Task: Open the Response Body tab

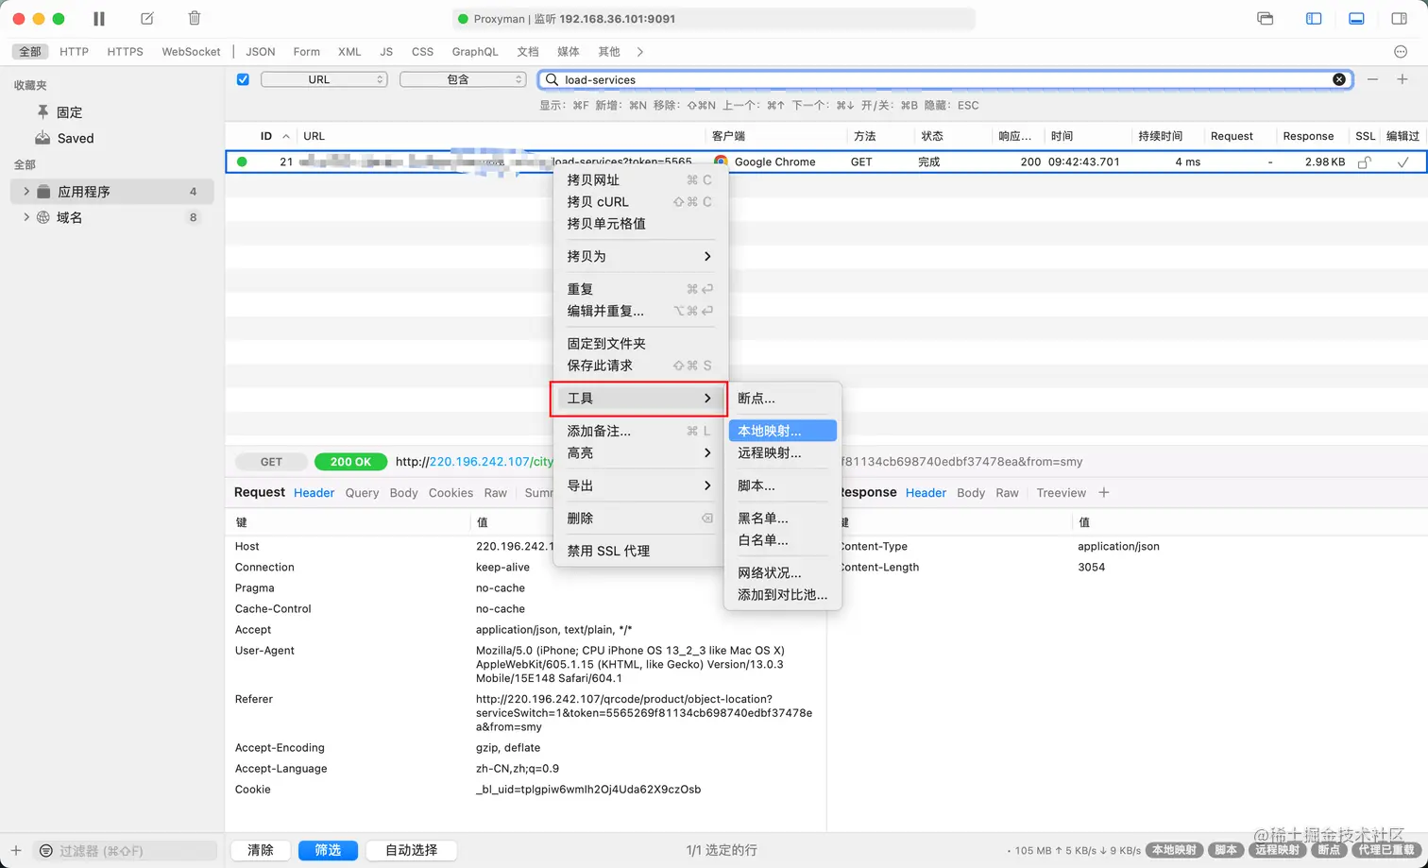Action: point(971,493)
